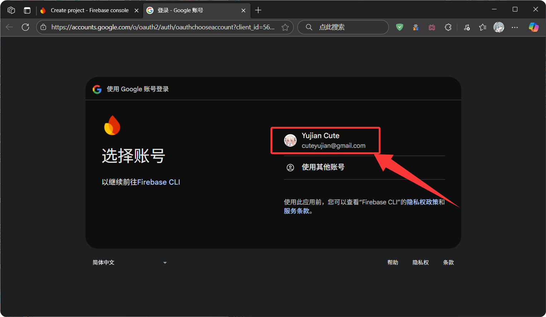
Task: Open the Settings and more ellipsis menu
Action: tap(515, 27)
